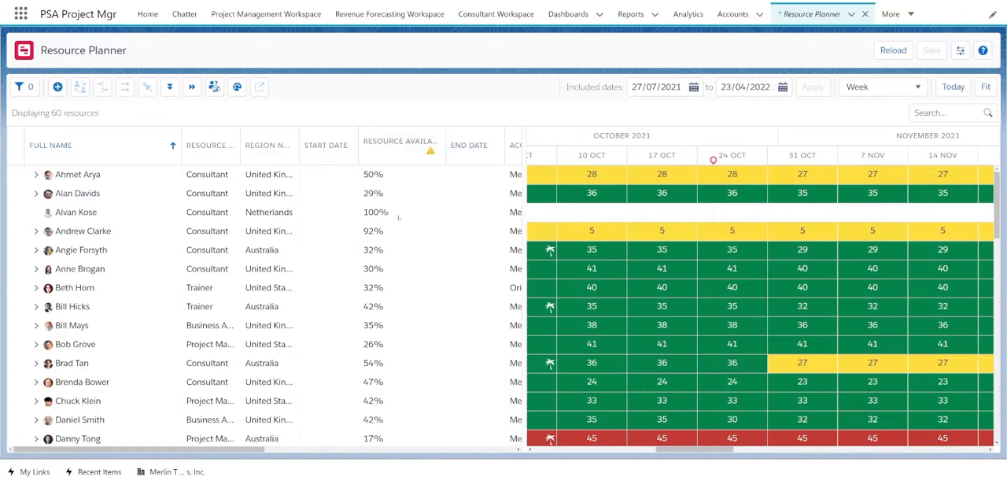
Task: Click Bob Grove's green 41 cell under 7 Nov
Action: point(872,344)
